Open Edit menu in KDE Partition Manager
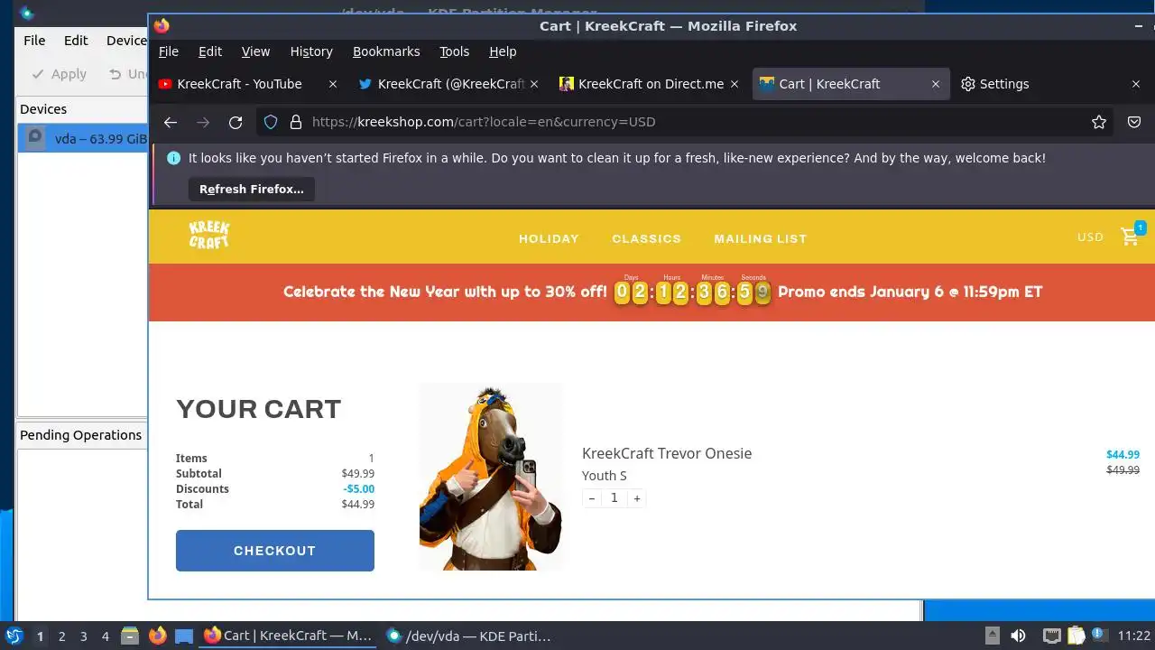1155x650 pixels. tap(76, 40)
